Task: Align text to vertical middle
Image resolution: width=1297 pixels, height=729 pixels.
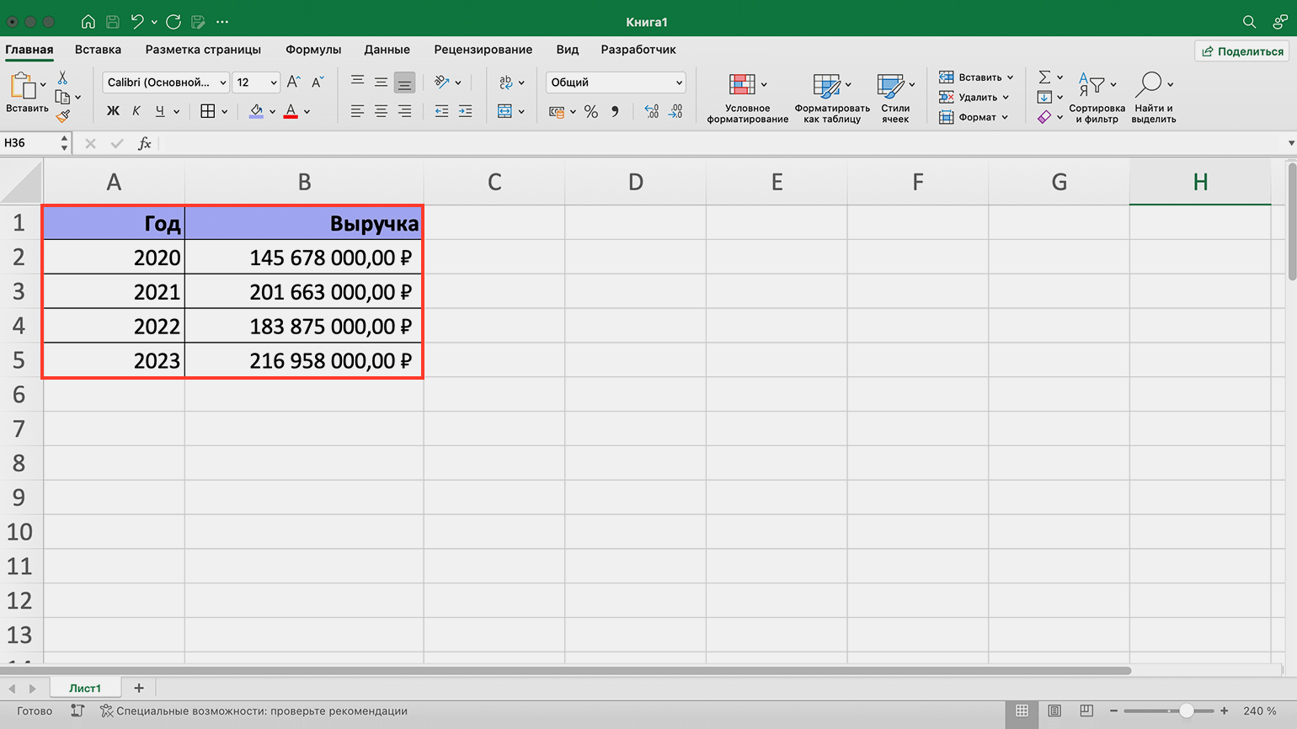Action: pos(381,82)
